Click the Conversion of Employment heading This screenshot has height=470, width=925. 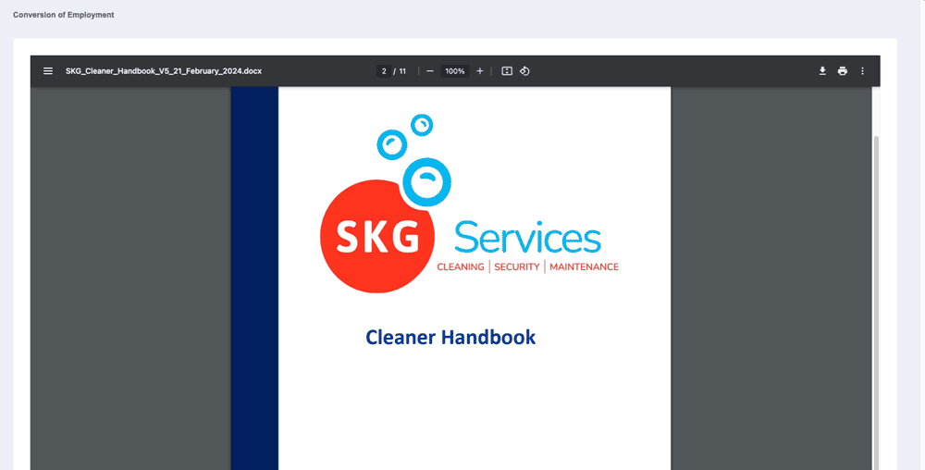point(63,15)
